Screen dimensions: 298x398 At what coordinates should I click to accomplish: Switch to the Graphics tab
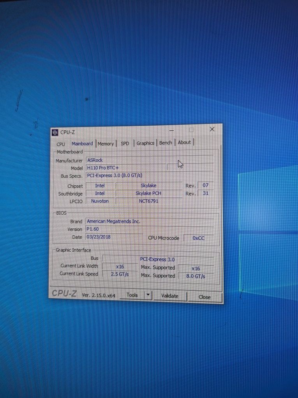click(145, 143)
